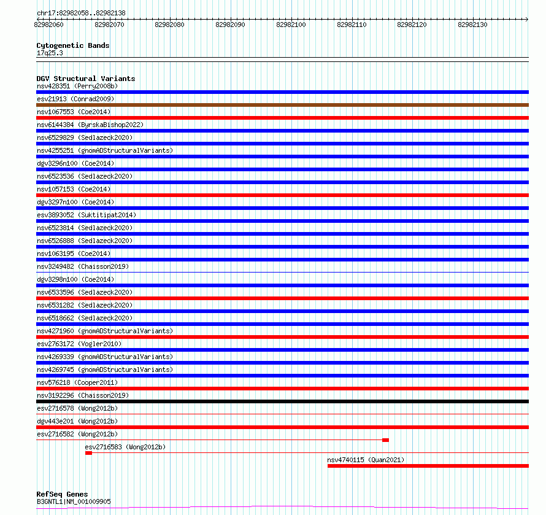Click the nsv6144384 (ByrskaBishop2022) label

[90, 125]
